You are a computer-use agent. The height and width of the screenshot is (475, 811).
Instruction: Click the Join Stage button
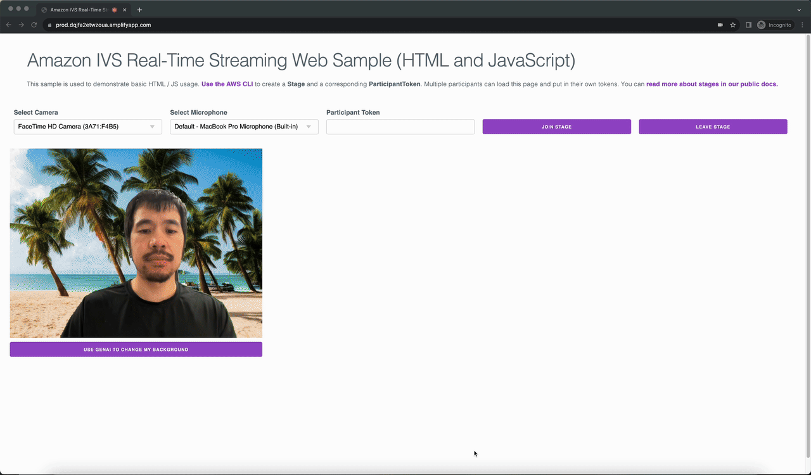[556, 127]
